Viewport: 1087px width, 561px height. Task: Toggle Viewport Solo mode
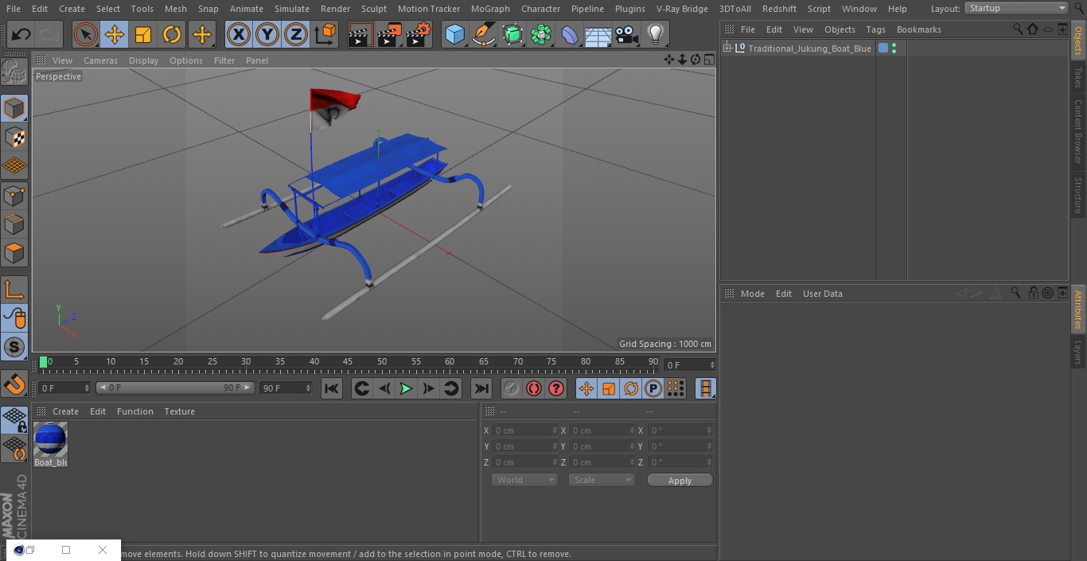pos(14,347)
